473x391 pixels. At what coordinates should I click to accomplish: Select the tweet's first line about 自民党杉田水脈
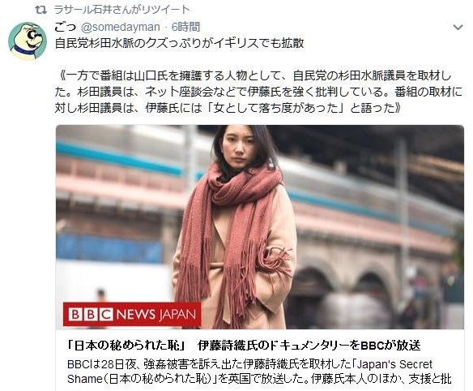pos(179,44)
